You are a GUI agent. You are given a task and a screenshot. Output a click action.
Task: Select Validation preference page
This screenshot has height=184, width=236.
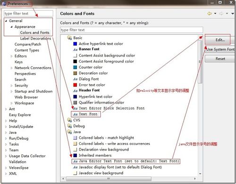point(17,162)
